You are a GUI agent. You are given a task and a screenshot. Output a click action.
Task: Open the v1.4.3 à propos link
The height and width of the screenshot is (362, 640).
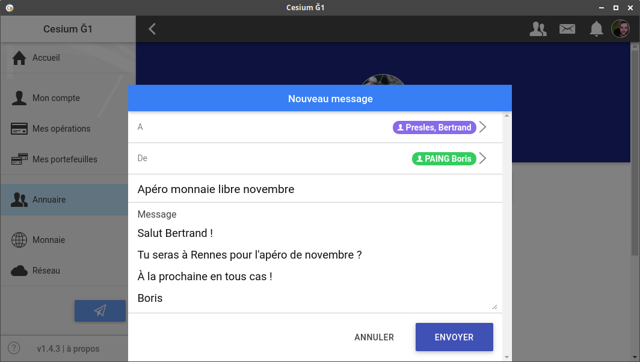click(68, 349)
